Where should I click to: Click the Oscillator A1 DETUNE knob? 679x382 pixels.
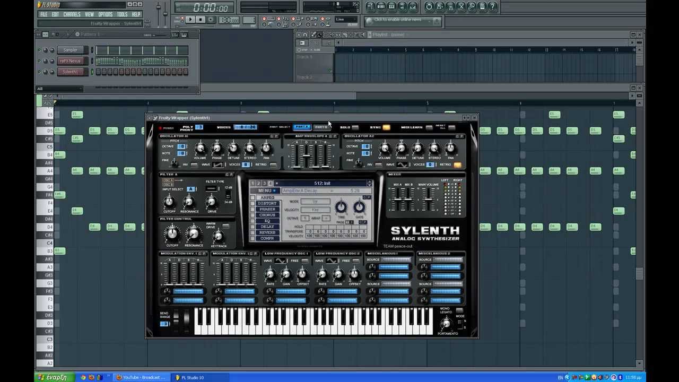[233, 149]
